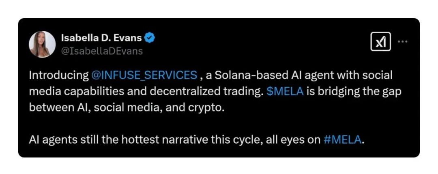Open the Grok xAI icon on the post
This screenshot has width=438, height=174.
pyautogui.click(x=380, y=41)
